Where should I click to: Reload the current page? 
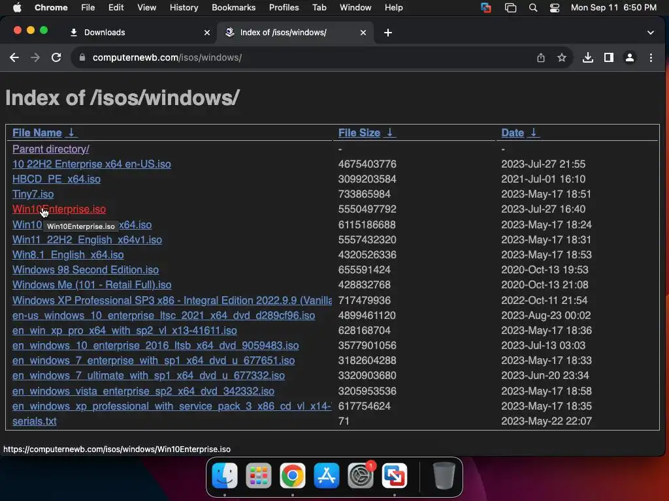click(56, 57)
